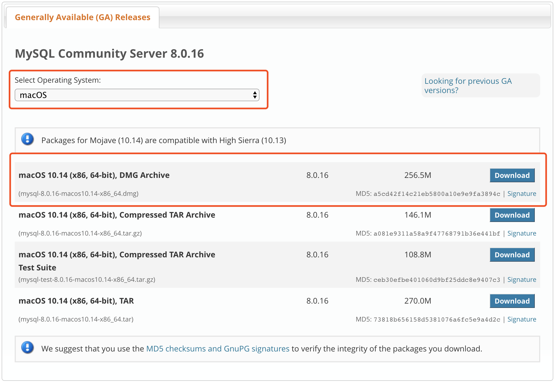The height and width of the screenshot is (383, 556).
Task: Click the MD5 hash 73818b656158d5381076a6fc5e9a4d2c
Action: [437, 319]
